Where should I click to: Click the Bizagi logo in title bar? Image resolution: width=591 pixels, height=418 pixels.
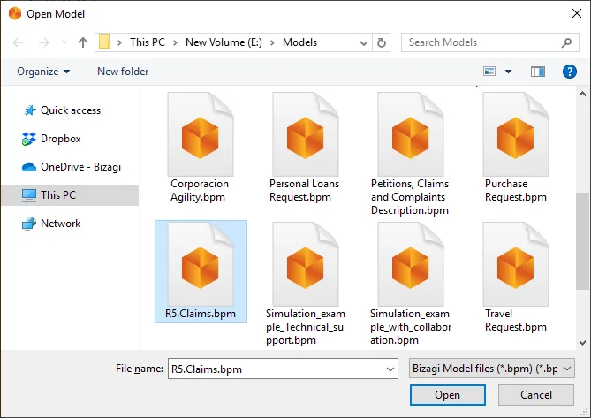click(x=15, y=13)
